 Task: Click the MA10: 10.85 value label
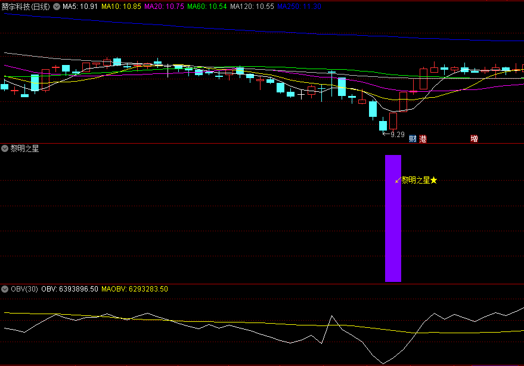(121, 7)
